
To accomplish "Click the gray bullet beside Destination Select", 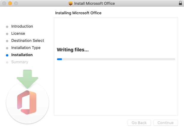I will [7, 41].
